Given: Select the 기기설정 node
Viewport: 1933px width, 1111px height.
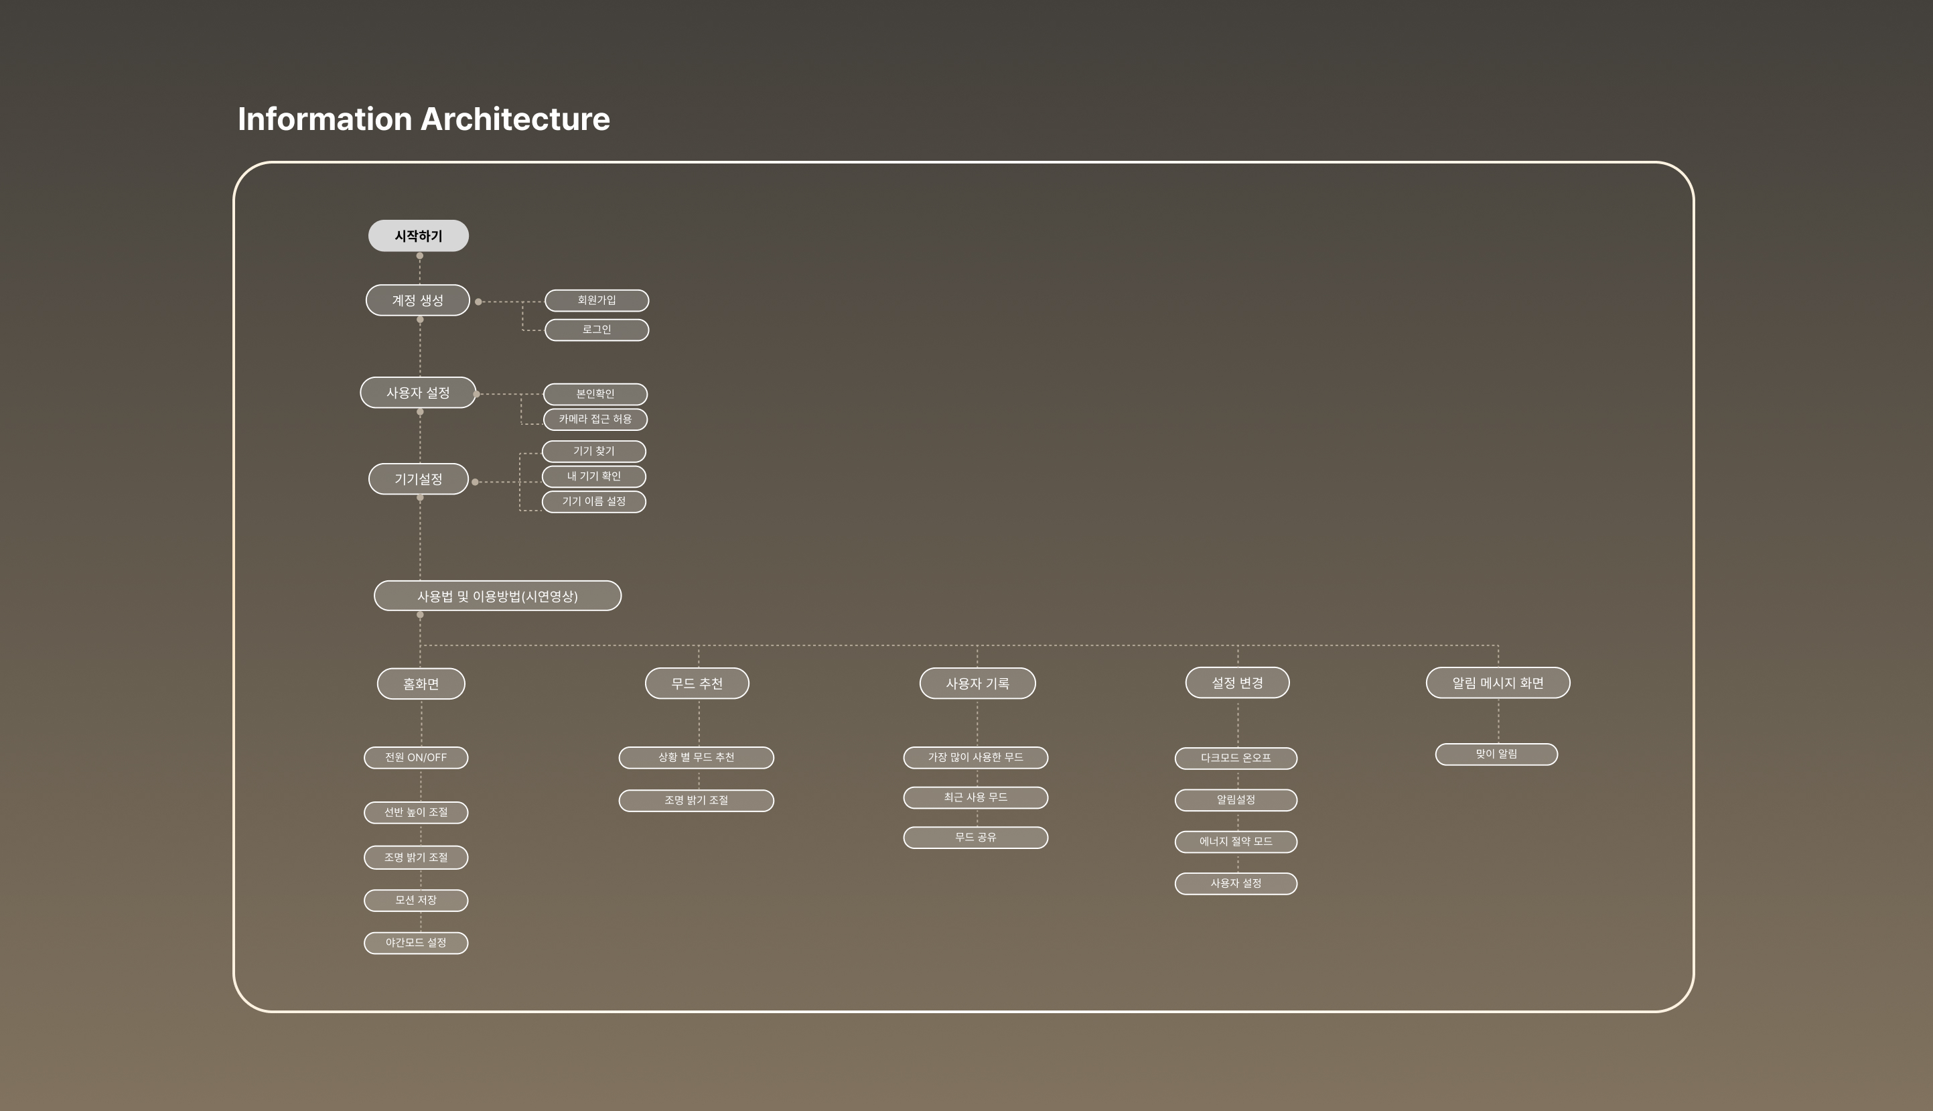Looking at the screenshot, I should (x=418, y=479).
